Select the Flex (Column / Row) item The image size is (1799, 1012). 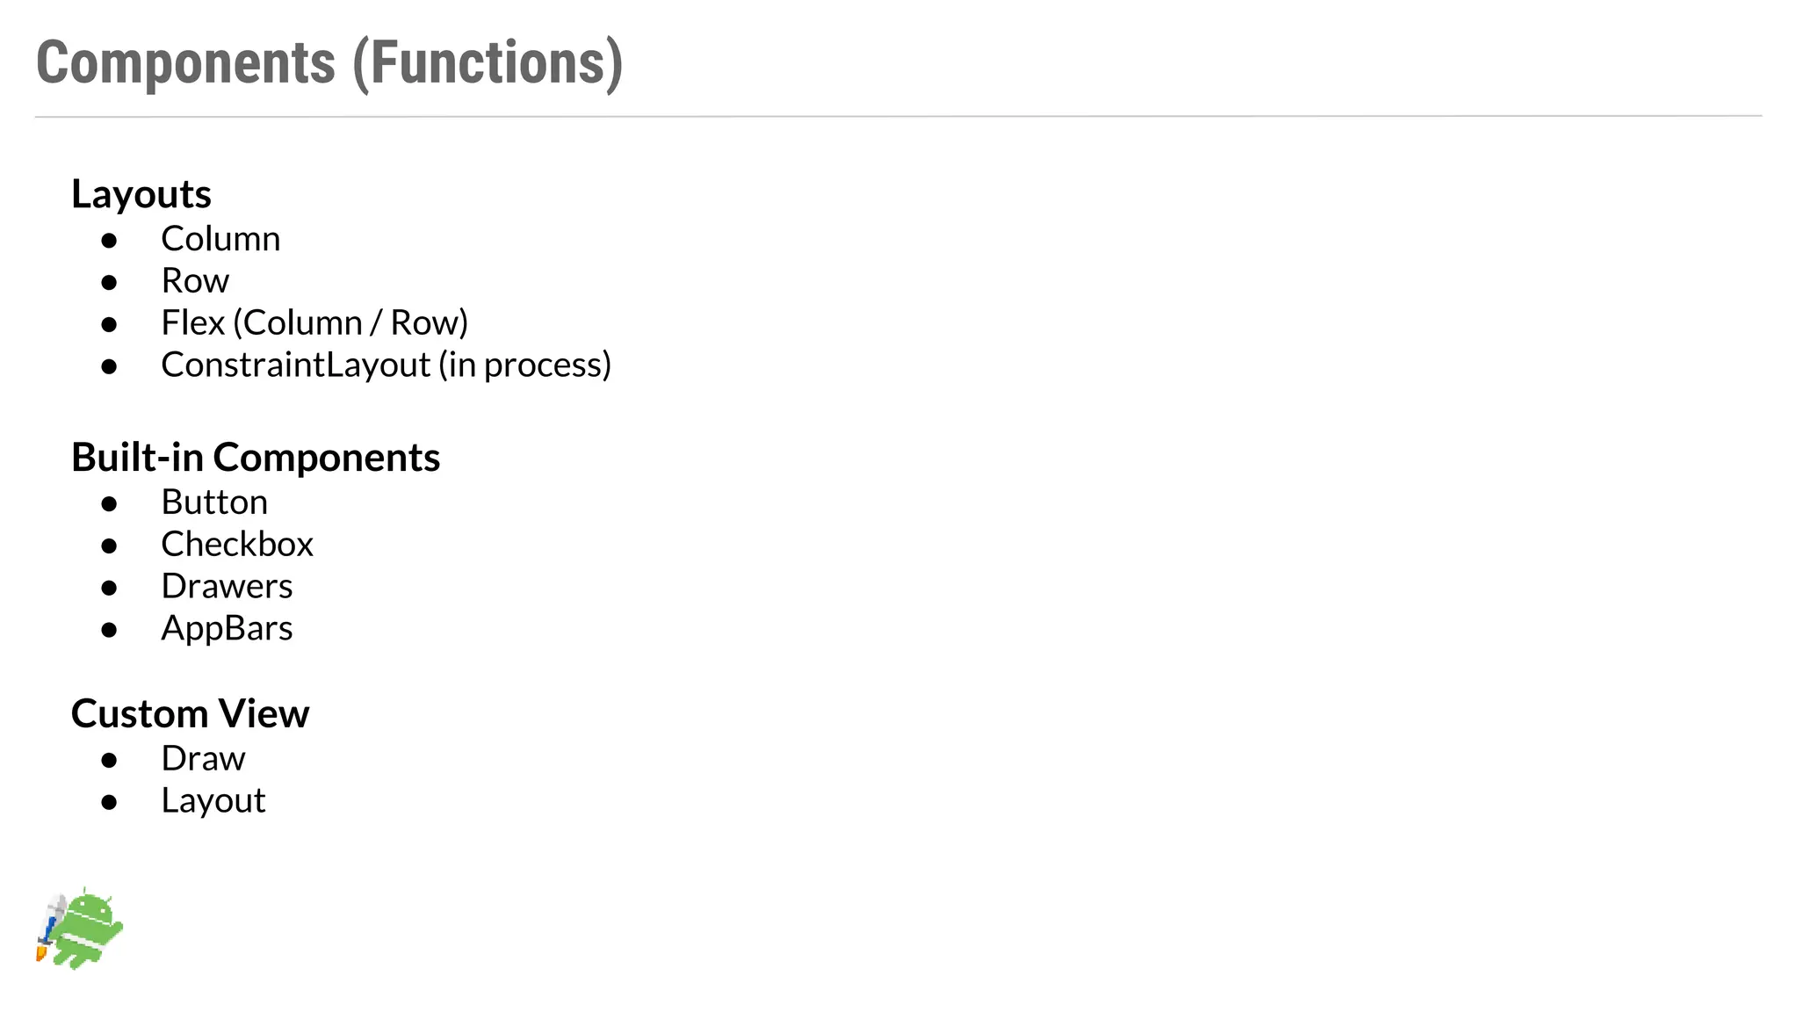coord(314,323)
